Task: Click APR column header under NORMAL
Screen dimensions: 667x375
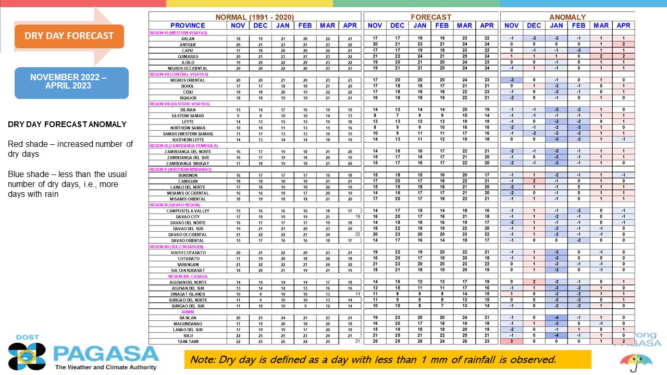Action: [x=350, y=26]
